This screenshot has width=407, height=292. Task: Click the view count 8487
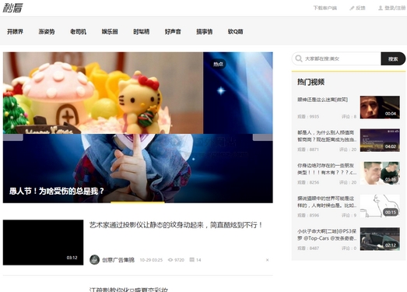(x=308, y=248)
